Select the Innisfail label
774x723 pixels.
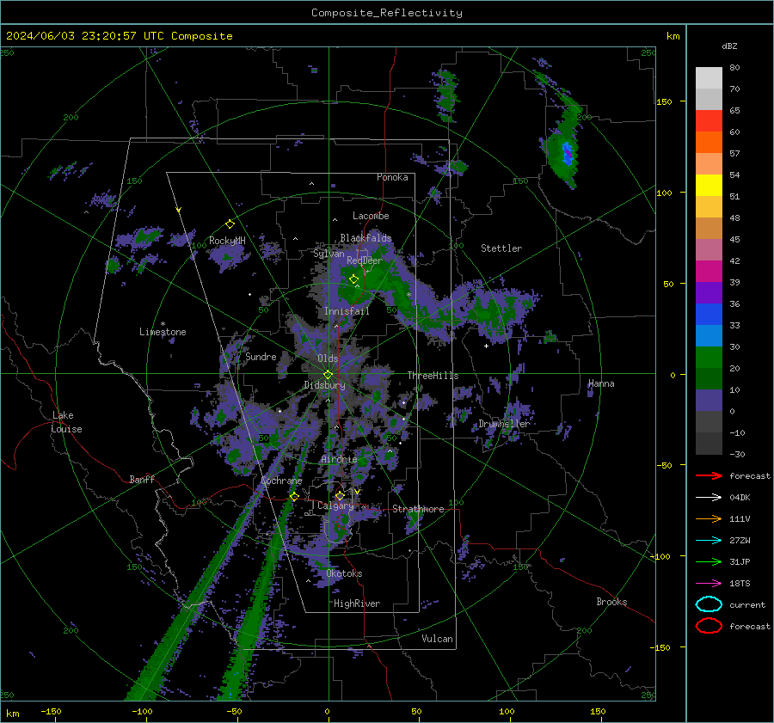click(347, 311)
